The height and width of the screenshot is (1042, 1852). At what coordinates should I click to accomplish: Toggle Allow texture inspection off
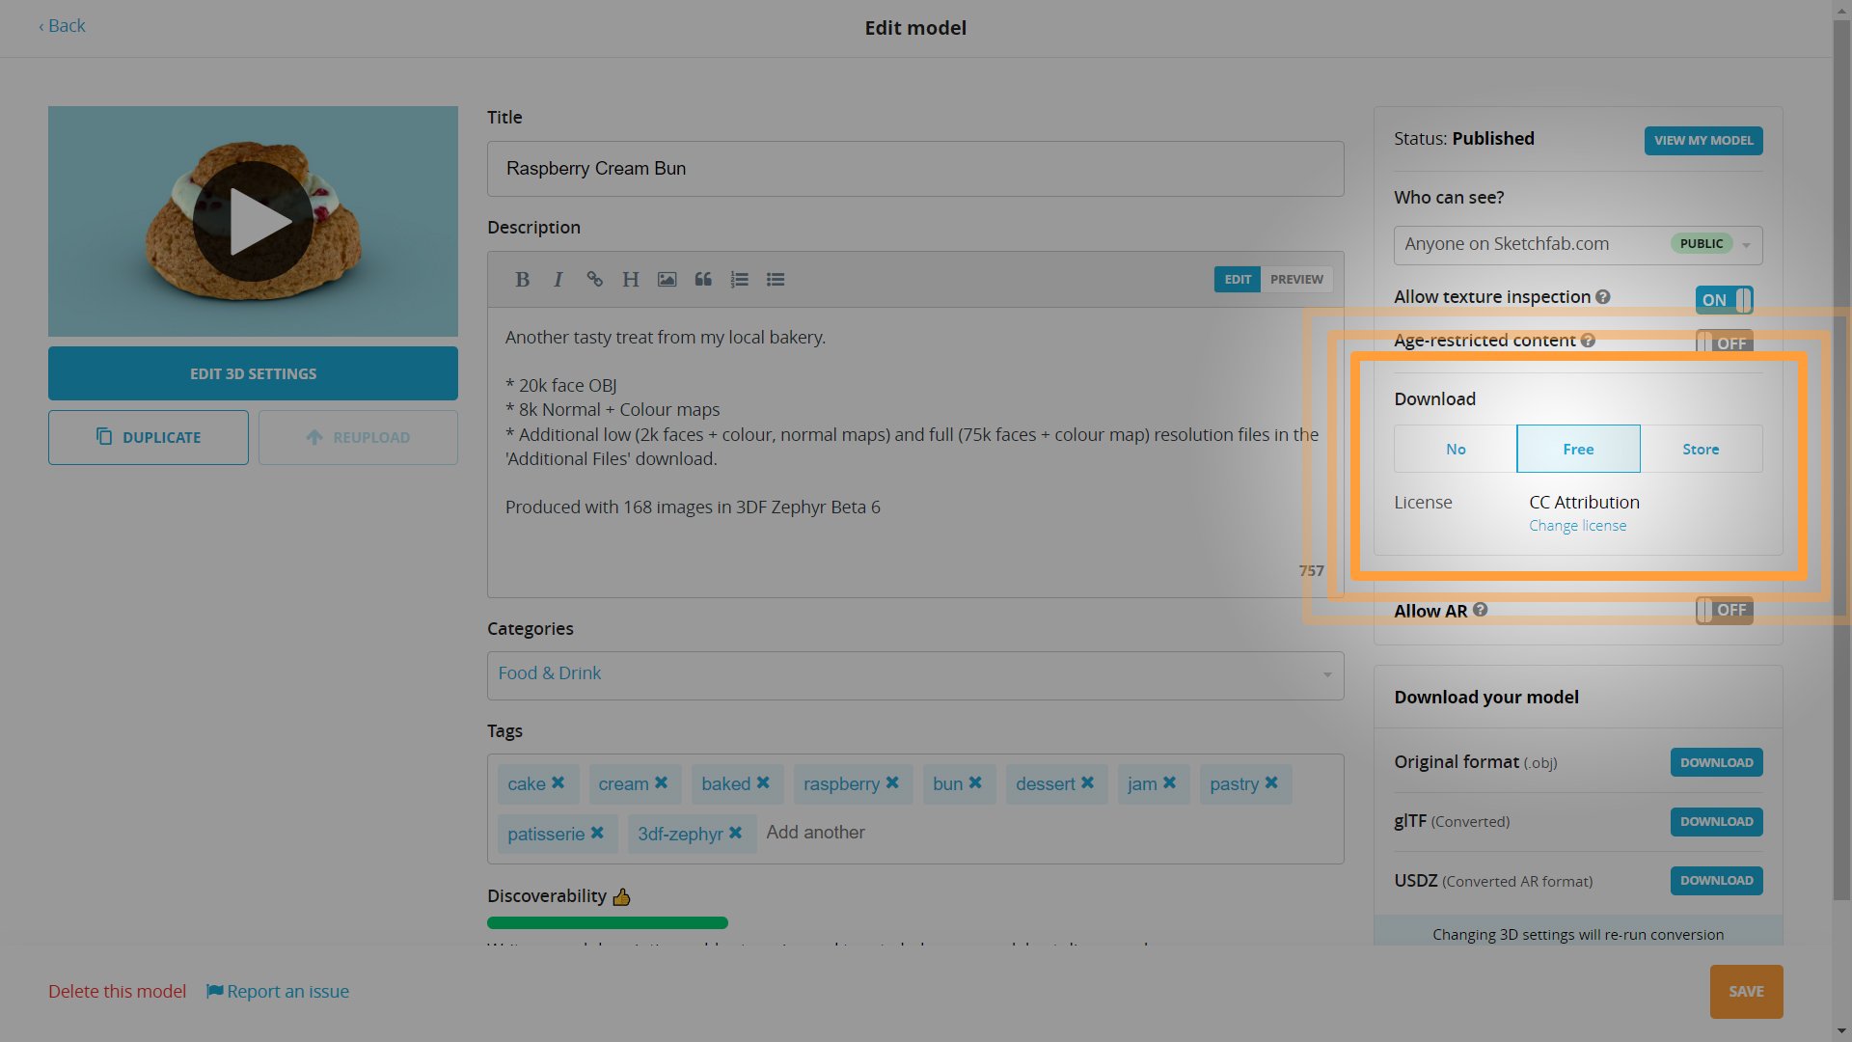(1724, 300)
